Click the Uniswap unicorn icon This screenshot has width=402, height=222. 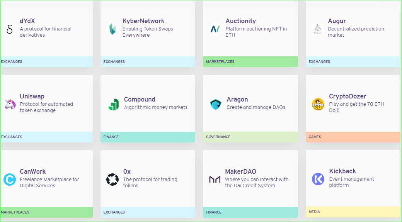pos(10,104)
